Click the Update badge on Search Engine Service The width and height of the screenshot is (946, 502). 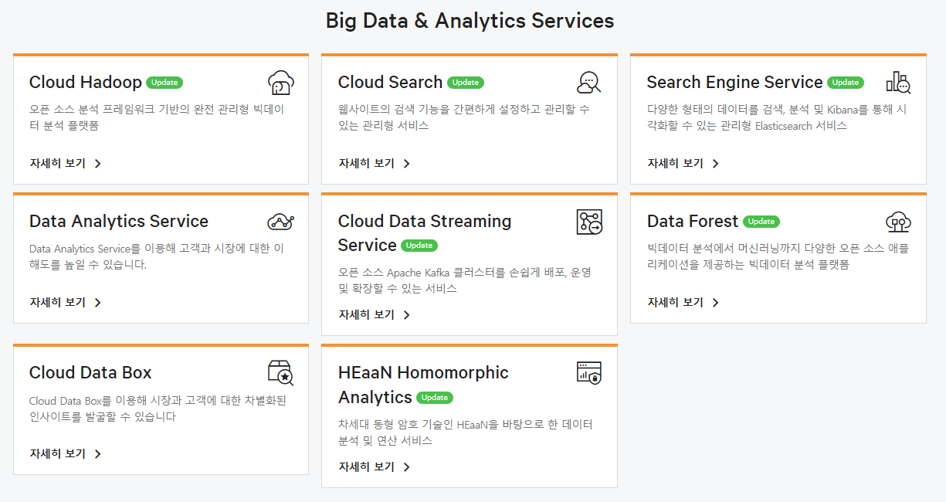846,83
